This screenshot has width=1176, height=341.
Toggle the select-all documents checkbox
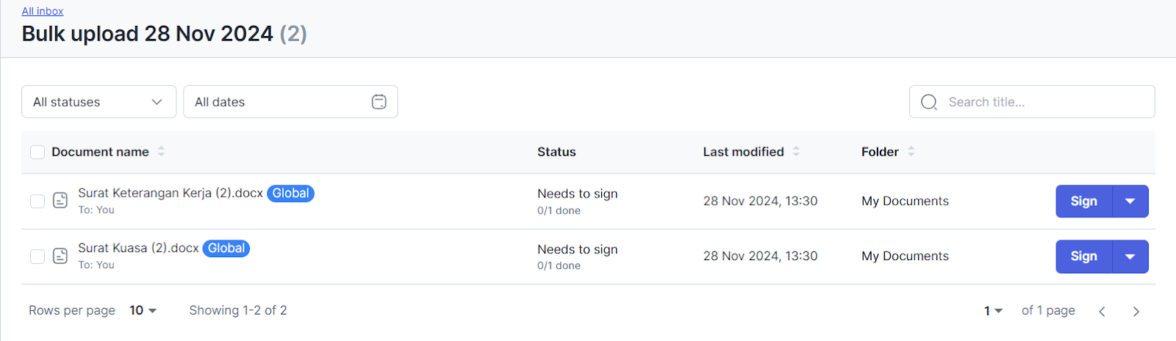coord(37,152)
